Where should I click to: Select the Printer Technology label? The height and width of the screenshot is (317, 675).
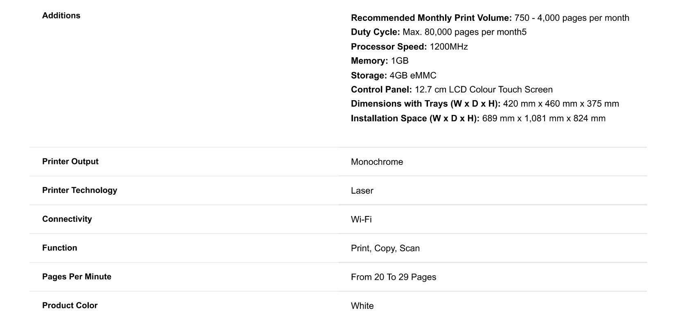coord(79,190)
